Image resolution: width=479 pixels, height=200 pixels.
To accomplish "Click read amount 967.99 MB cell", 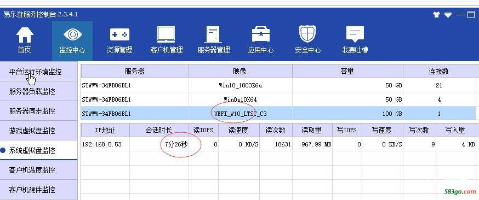I will [x=312, y=144].
